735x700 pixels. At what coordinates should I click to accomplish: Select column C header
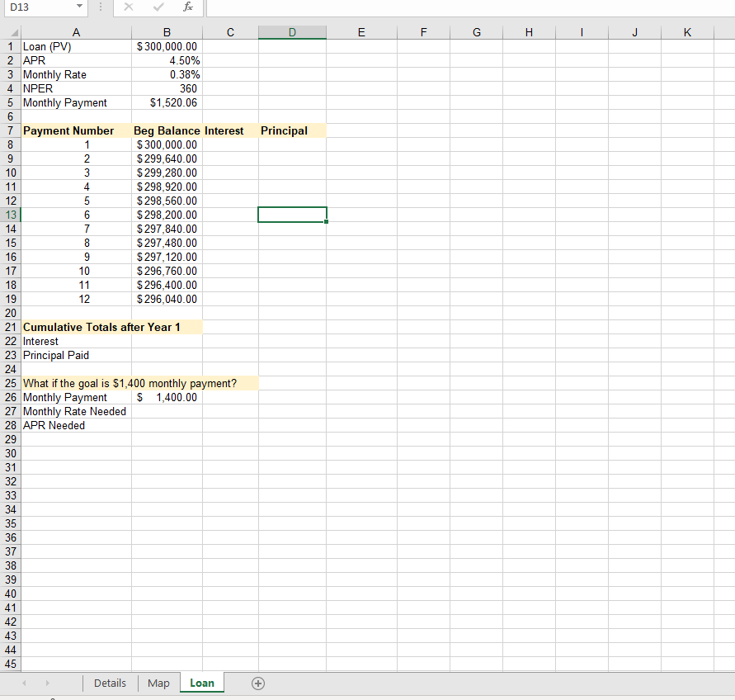coord(230,32)
